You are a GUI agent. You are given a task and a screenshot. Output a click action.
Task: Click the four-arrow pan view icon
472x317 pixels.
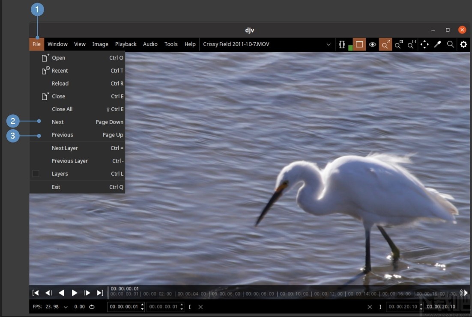point(424,44)
